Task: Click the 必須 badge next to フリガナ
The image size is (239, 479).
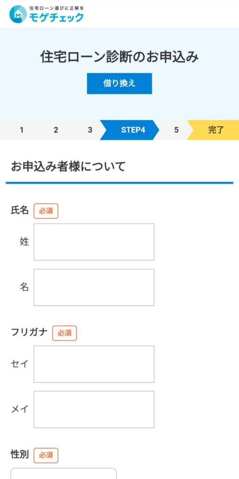Action: click(64, 333)
